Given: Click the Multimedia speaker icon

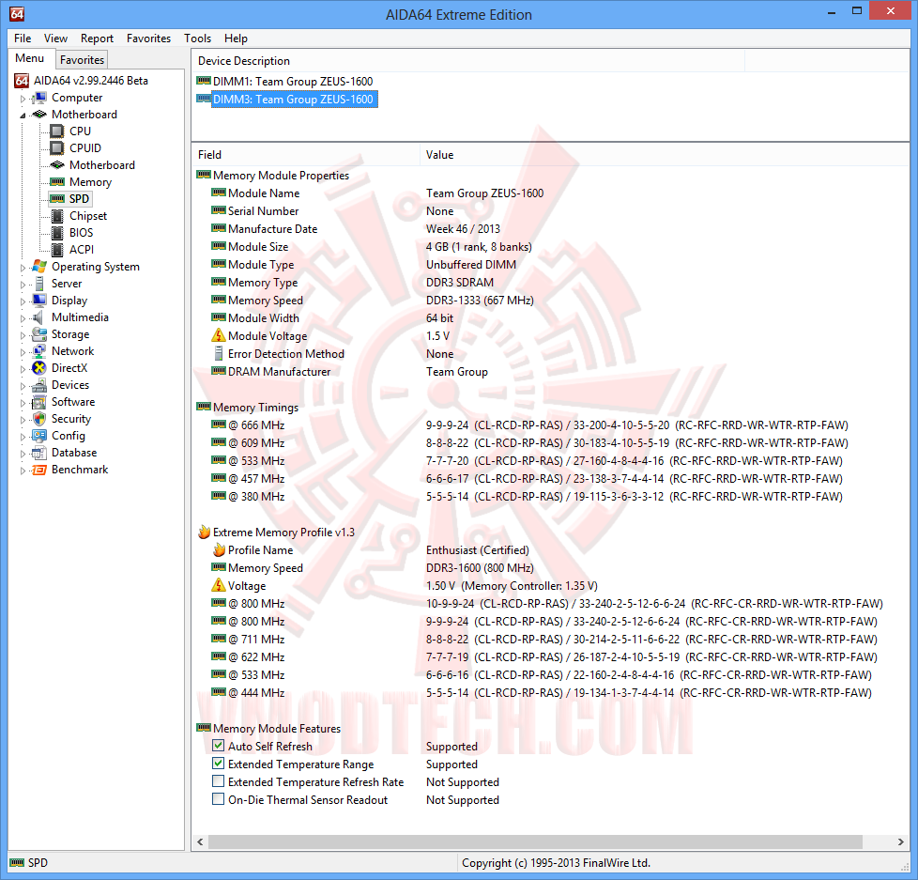Looking at the screenshot, I should [38, 316].
